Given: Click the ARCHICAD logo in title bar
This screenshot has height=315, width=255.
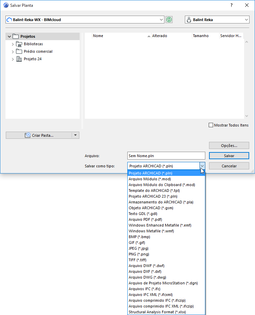Looking at the screenshot, I should tap(6, 5).
